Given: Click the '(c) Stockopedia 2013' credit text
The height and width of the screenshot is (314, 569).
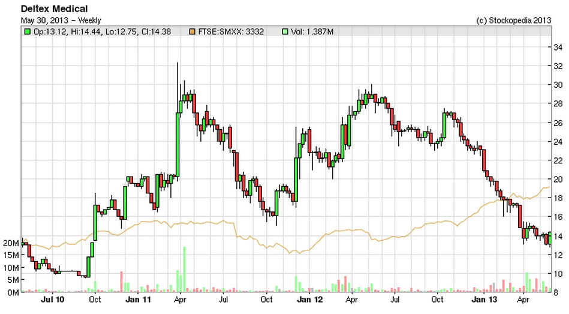Looking at the screenshot, I should [513, 20].
